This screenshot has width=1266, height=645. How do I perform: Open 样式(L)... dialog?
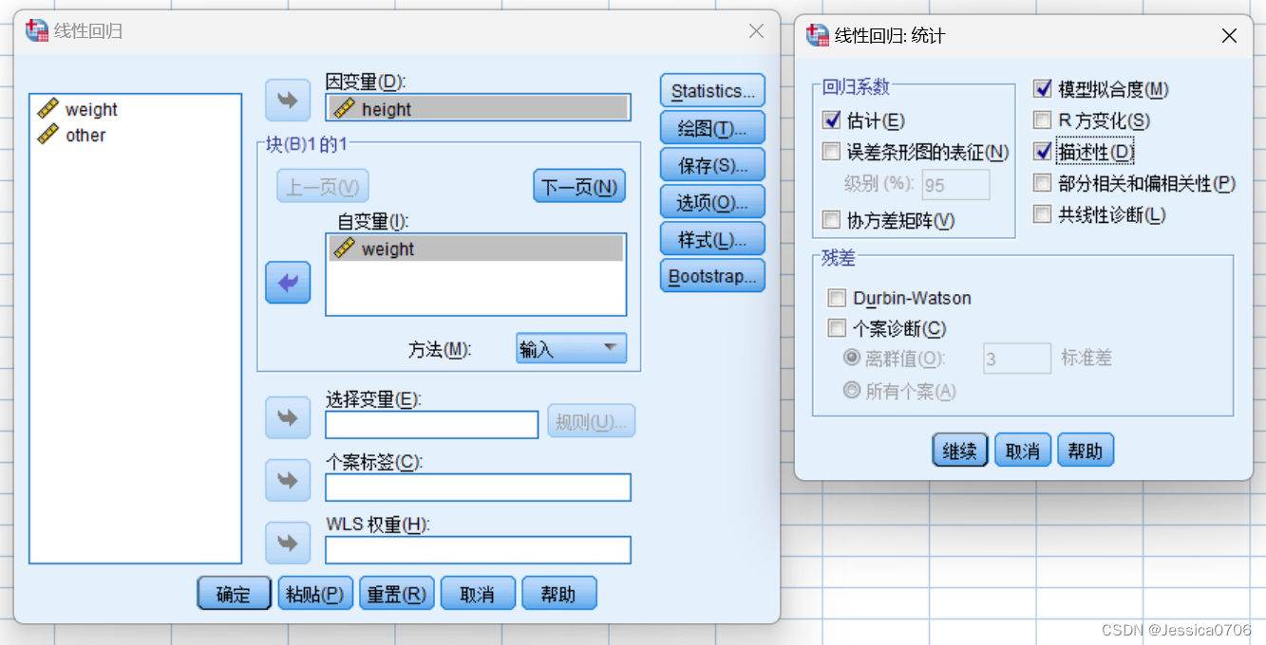712,239
